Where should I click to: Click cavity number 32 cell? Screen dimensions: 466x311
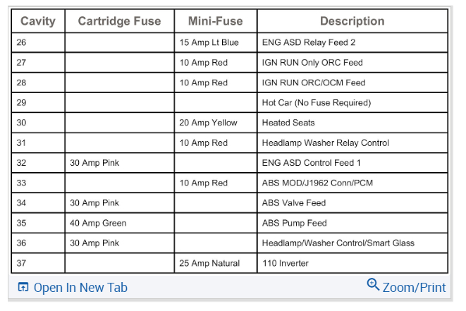tap(21, 163)
